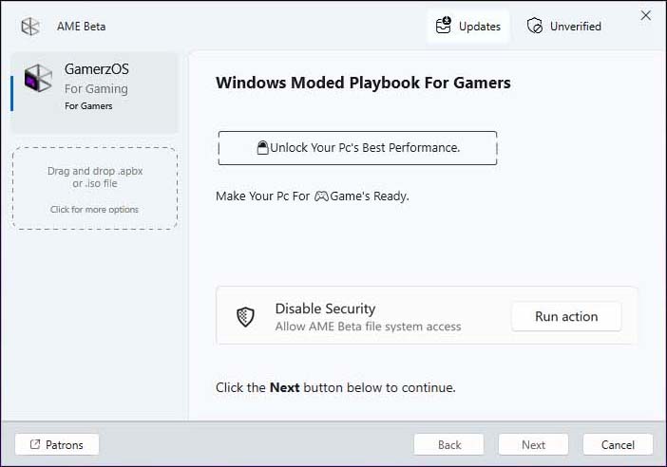This screenshot has height=467, width=667.
Task: Click the Unlock Your Pc's Best Performance box
Action: click(357, 148)
